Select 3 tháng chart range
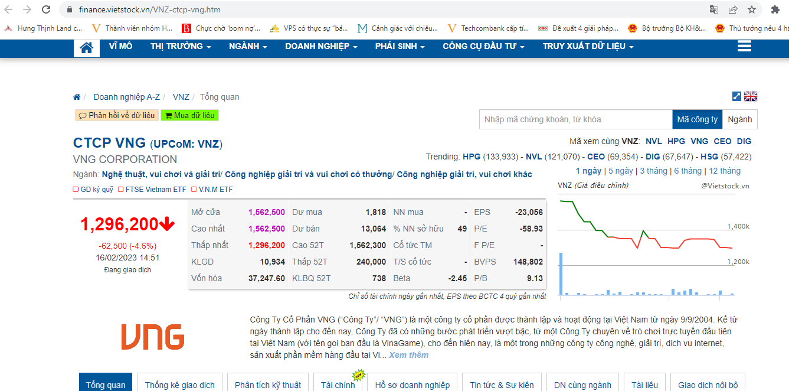Screen dimensions: 789x391 pos(654,171)
